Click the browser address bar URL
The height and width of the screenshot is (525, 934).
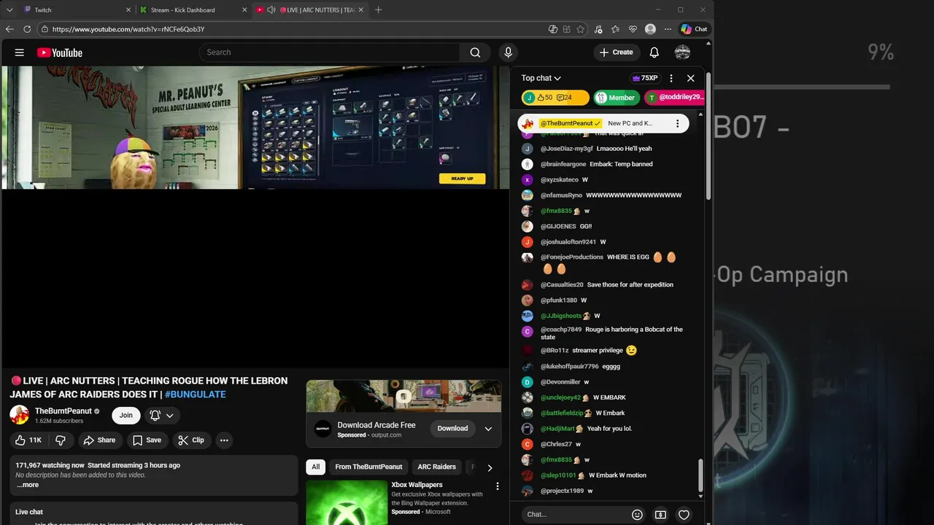click(128, 29)
